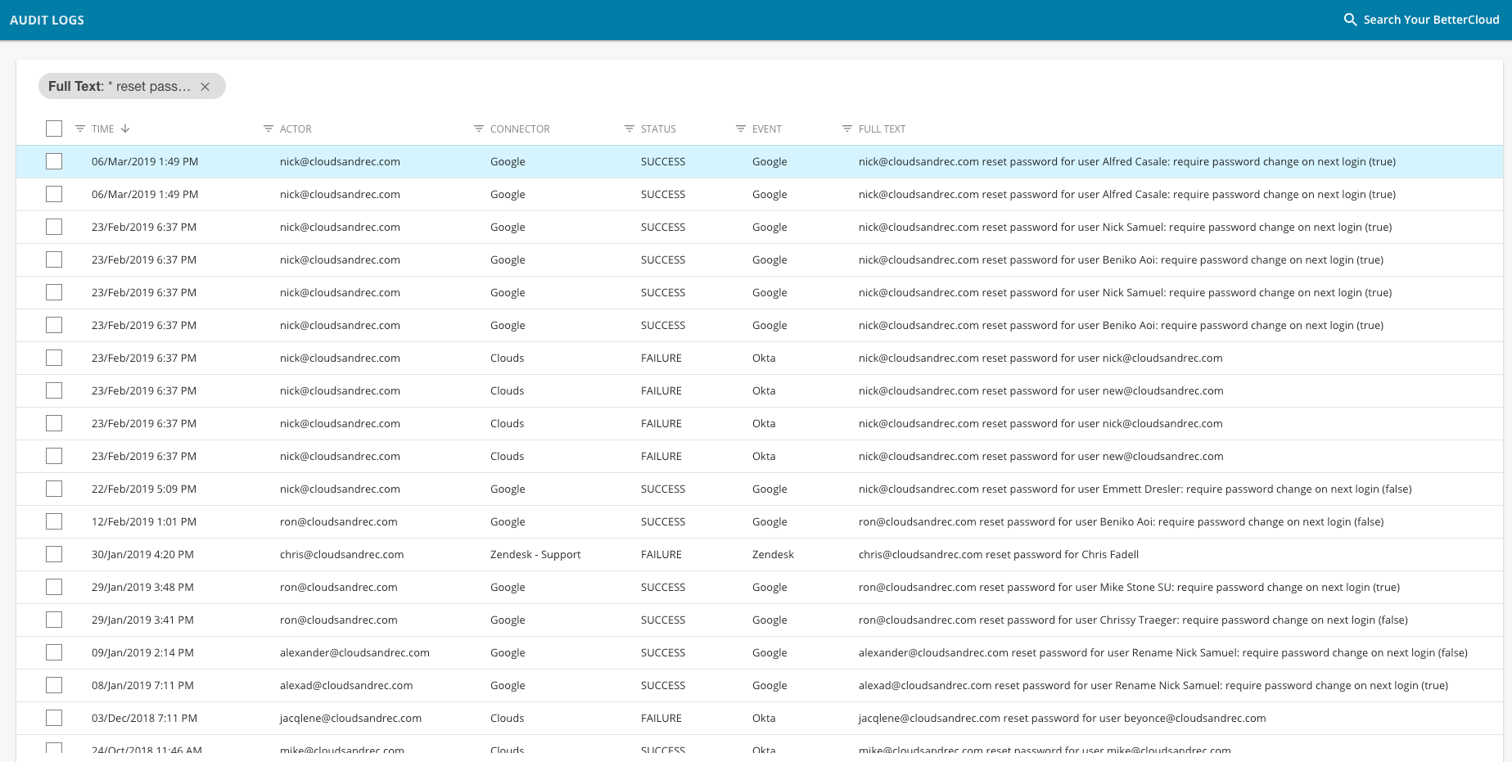Focus the Search Your BetterCloud field
This screenshot has width=1512, height=762.
(1431, 20)
